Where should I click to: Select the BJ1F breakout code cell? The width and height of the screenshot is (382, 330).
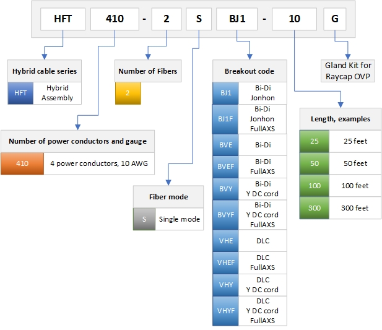[224, 119]
